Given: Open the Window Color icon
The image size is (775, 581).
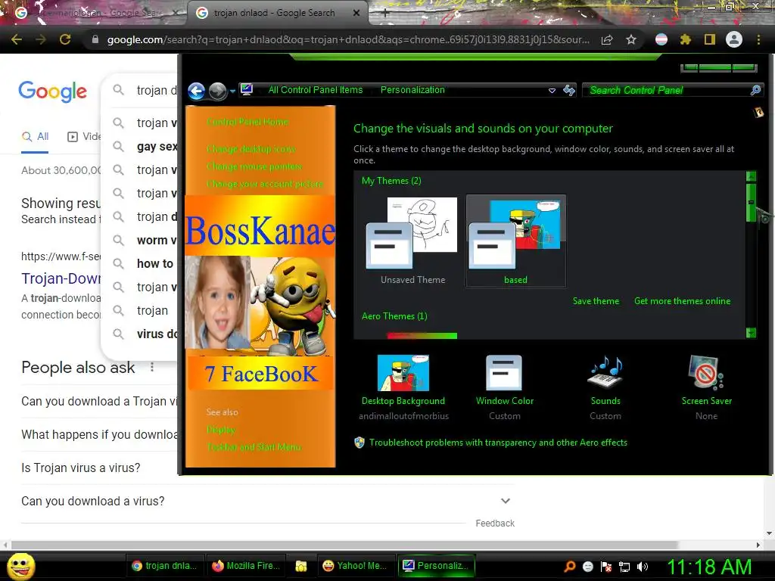Looking at the screenshot, I should (504, 372).
